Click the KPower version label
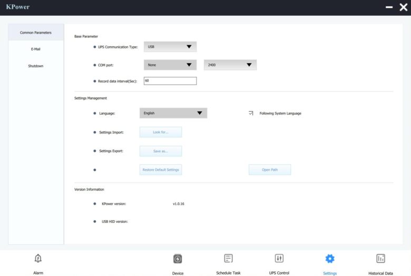Screen dimensions: 411x276 (x=114, y=204)
